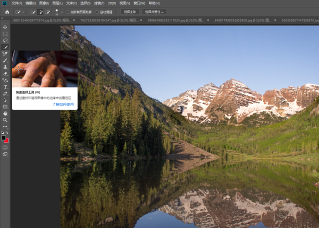
Task: Open the 滤镜 menu
Action: pyautogui.click(x=98, y=3)
